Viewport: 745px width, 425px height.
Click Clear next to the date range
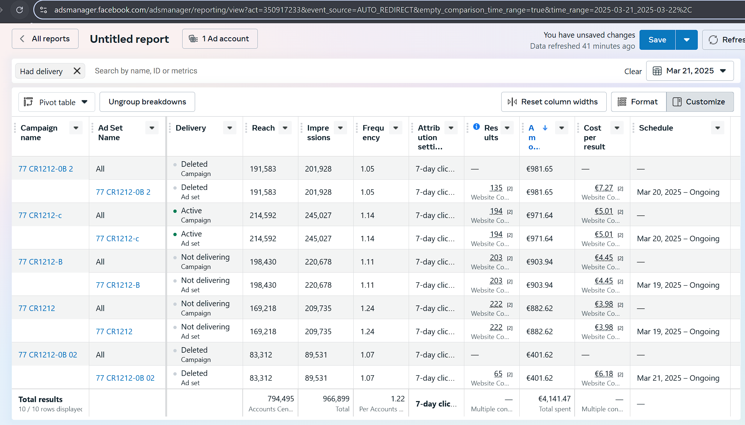633,72
